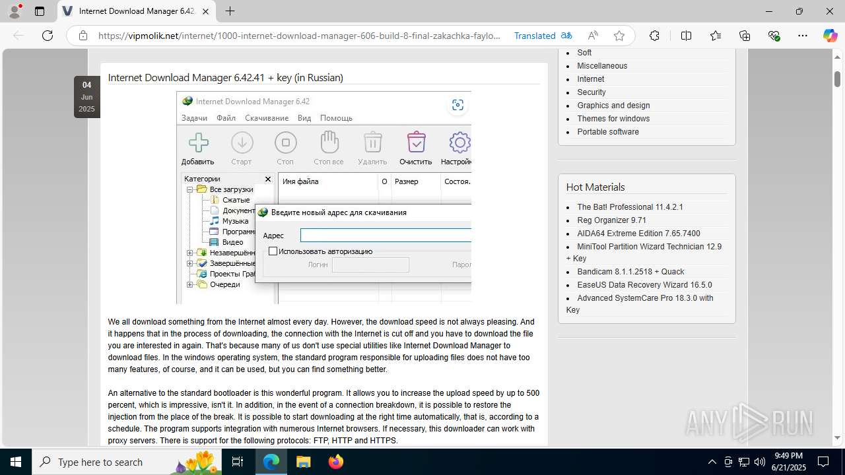Open Portable software category
This screenshot has height=475, width=845.
(608, 132)
